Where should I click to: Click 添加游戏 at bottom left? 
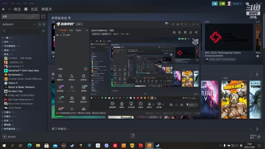point(9,137)
